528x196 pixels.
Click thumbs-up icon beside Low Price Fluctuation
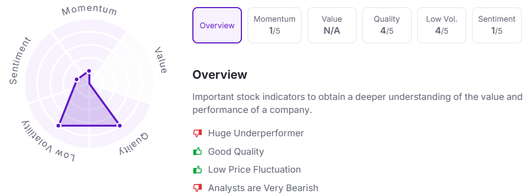point(197,170)
